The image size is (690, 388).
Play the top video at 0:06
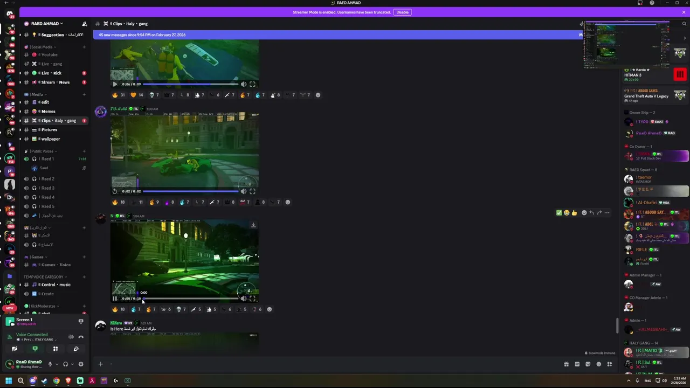click(115, 84)
